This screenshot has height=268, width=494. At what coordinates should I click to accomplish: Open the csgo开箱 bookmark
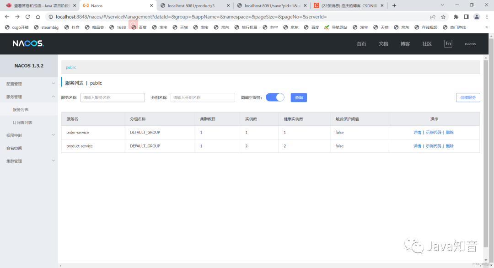tap(17, 27)
